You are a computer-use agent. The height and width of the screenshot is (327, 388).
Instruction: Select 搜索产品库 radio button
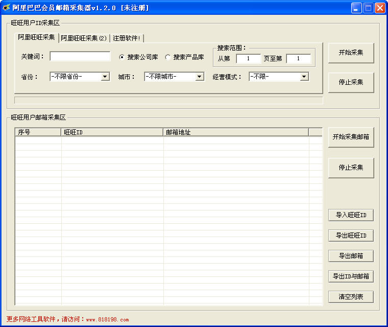[168, 57]
